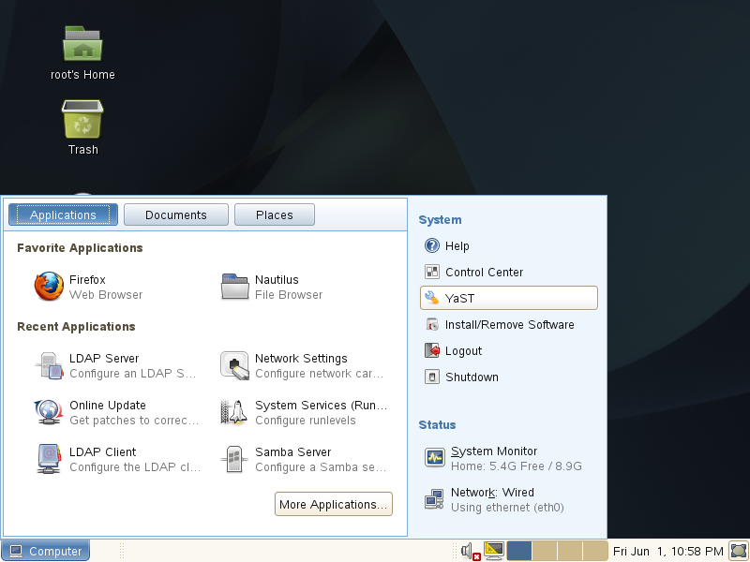The image size is (750, 562).
Task: Click the Computer menu button
Action: pos(45,551)
